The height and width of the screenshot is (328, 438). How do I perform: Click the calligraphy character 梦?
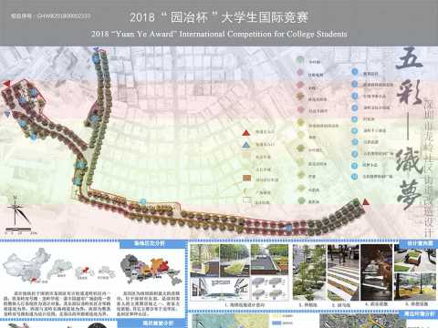click(x=410, y=194)
